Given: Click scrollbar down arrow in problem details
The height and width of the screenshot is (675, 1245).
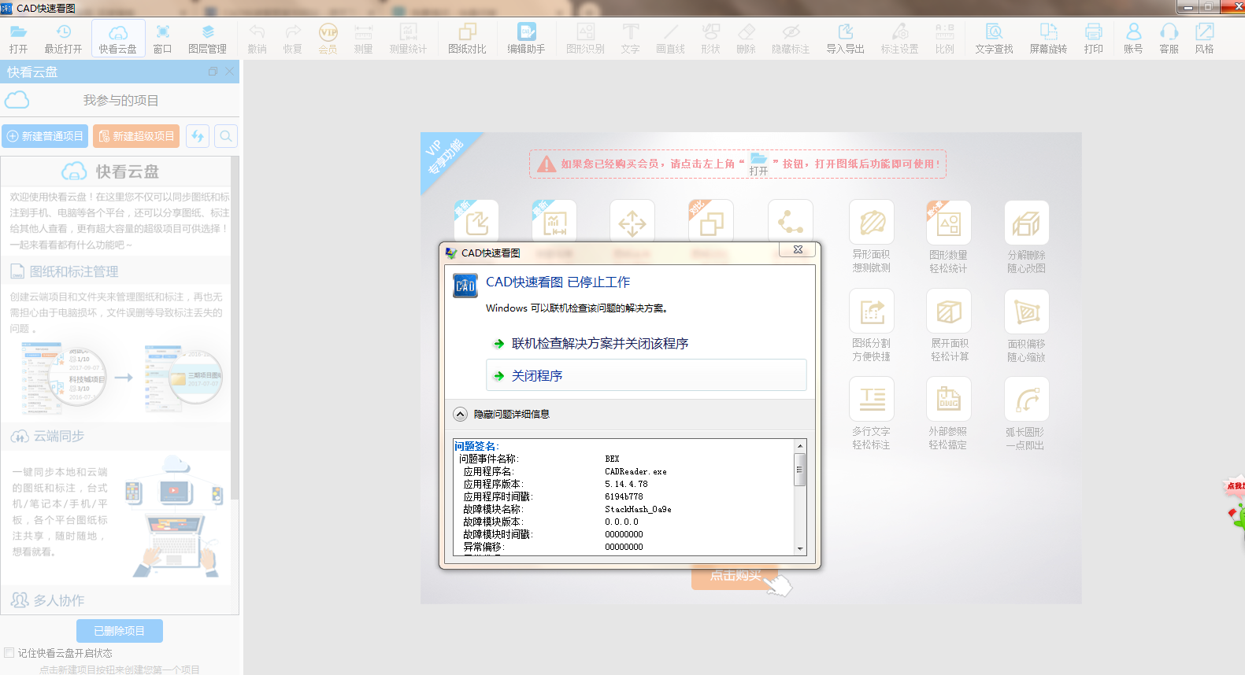Looking at the screenshot, I should tap(800, 549).
